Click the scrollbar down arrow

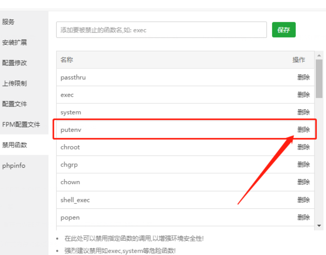coord(319,226)
